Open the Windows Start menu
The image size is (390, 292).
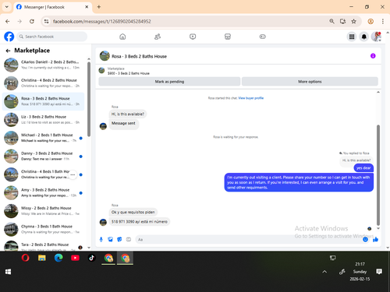(8, 272)
